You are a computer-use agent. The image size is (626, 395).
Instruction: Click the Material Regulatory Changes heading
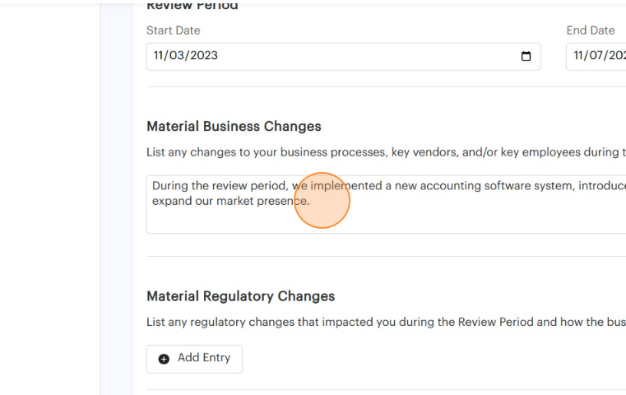tap(240, 296)
